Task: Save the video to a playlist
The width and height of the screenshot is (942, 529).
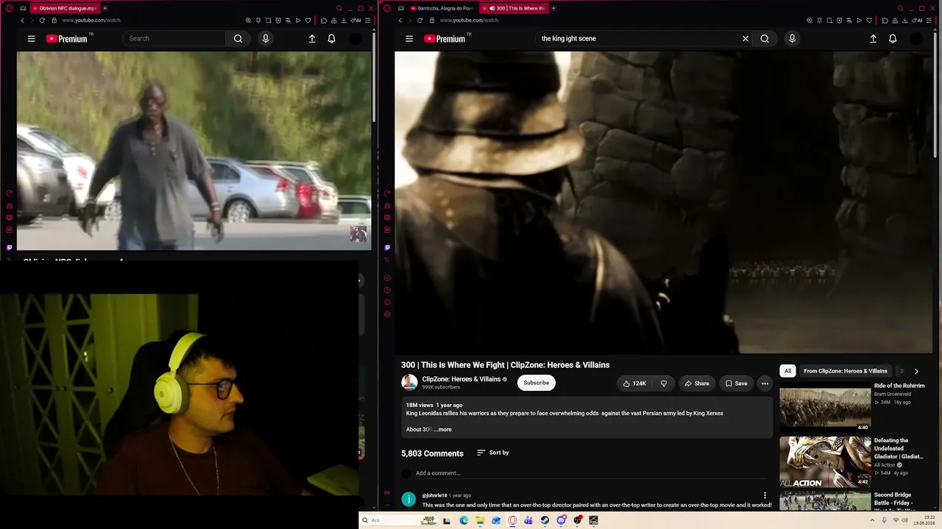Action: point(736,383)
